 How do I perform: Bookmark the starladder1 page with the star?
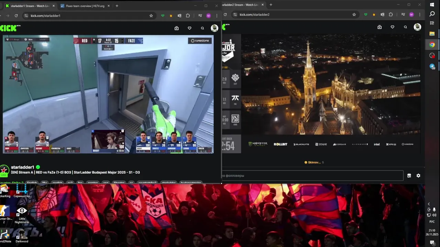[151, 15]
